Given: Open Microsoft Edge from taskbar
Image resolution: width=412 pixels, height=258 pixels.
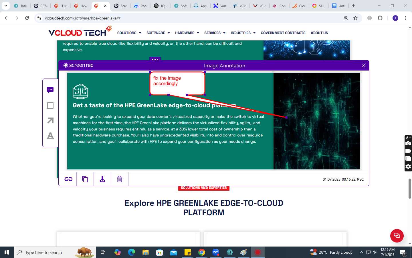Looking at the screenshot, I should click(132, 252).
